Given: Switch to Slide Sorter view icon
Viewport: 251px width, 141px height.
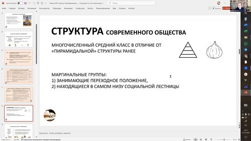Looking at the screenshot, I should 201,139.
